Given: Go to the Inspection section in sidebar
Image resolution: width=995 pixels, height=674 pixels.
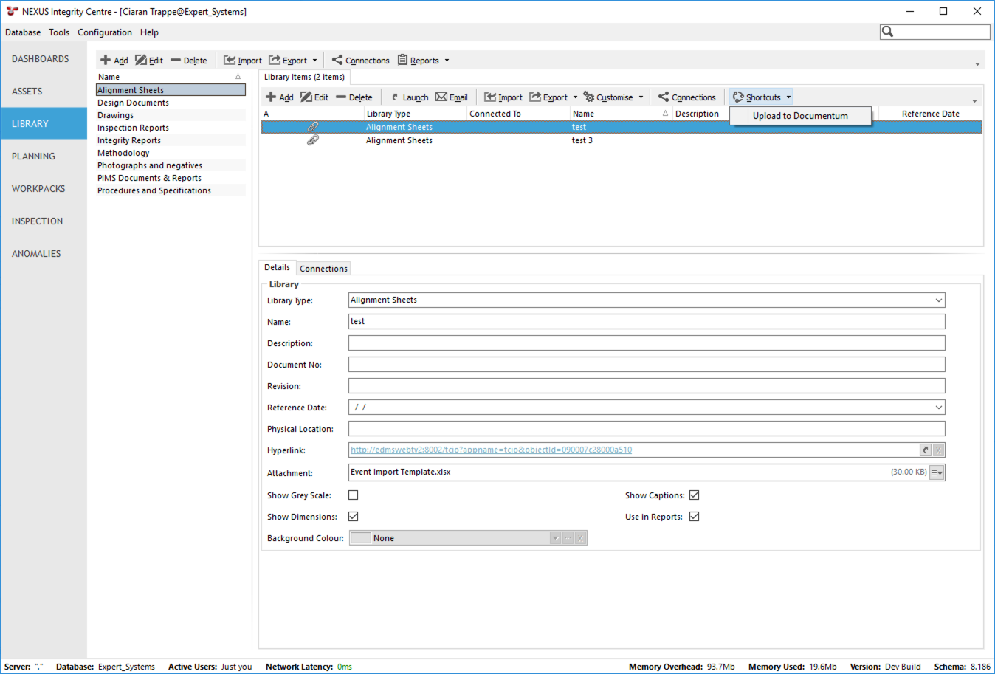Looking at the screenshot, I should [x=37, y=221].
